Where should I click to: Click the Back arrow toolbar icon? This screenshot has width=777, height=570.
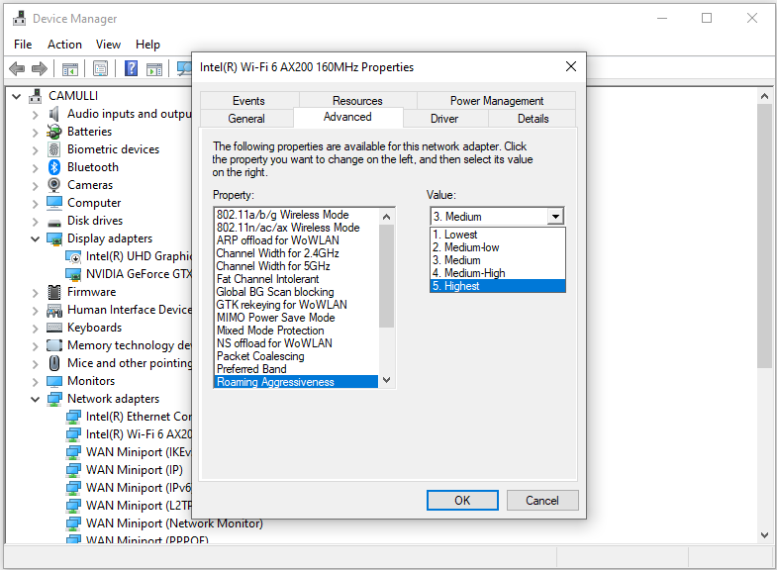click(x=18, y=68)
